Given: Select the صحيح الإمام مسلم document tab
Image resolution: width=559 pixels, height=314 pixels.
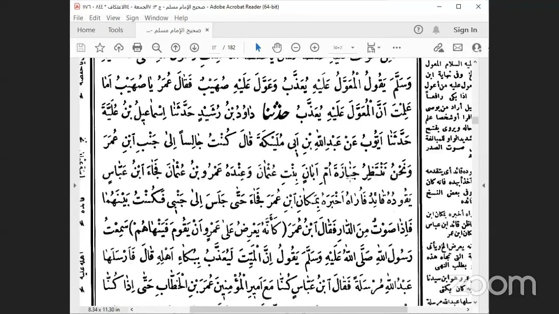Looking at the screenshot, I should coord(173,30).
